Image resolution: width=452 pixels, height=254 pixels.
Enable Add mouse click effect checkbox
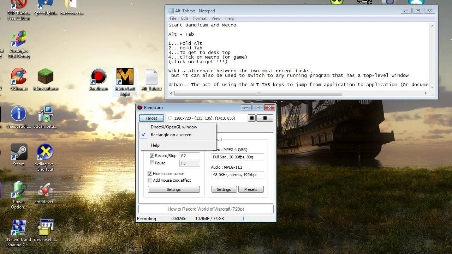[150, 180]
